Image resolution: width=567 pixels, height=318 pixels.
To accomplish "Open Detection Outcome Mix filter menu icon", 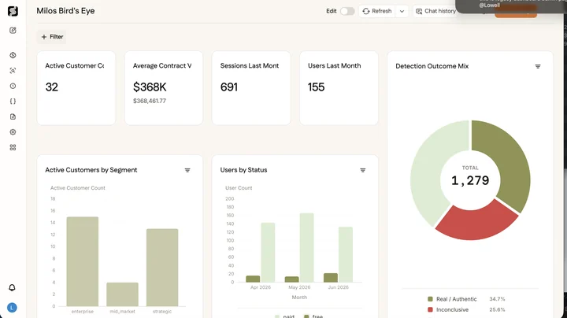I will (x=538, y=66).
